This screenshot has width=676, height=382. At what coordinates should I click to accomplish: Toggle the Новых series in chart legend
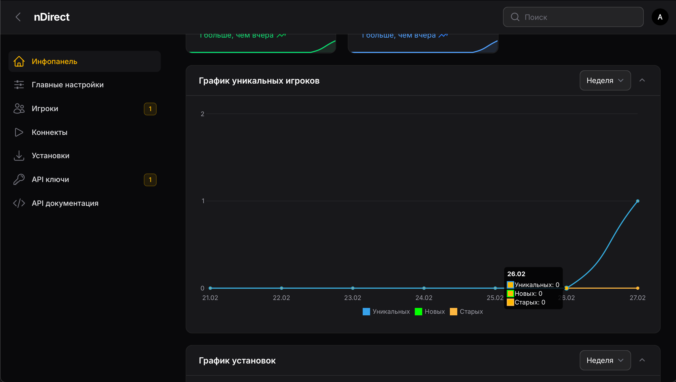pos(430,312)
